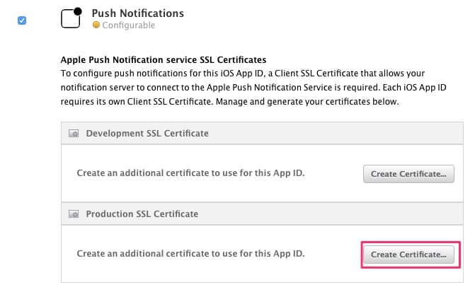Click "Apple Push Notification service SSL Certificates" heading

pos(164,59)
